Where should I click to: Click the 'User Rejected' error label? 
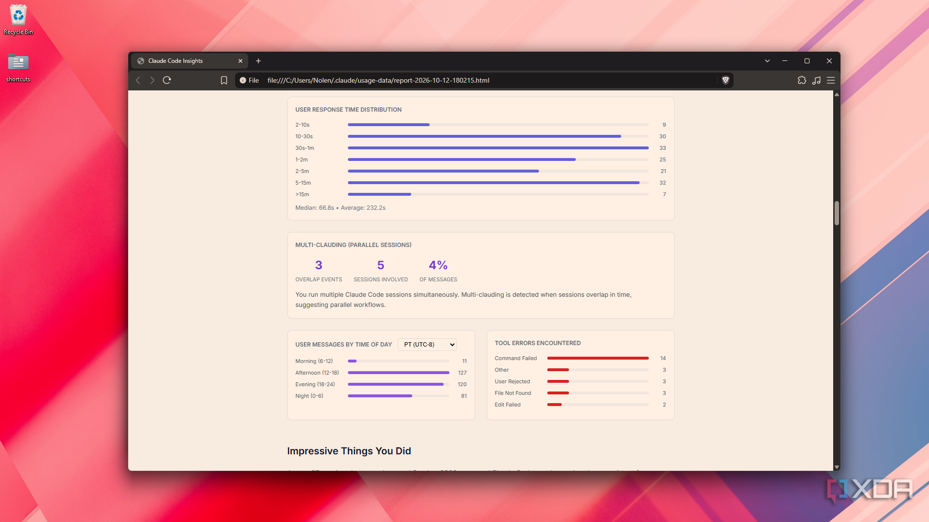coord(512,381)
